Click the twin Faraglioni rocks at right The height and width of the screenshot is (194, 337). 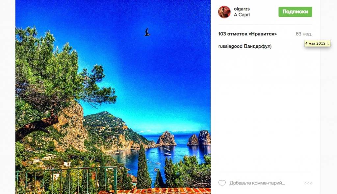[199, 138]
